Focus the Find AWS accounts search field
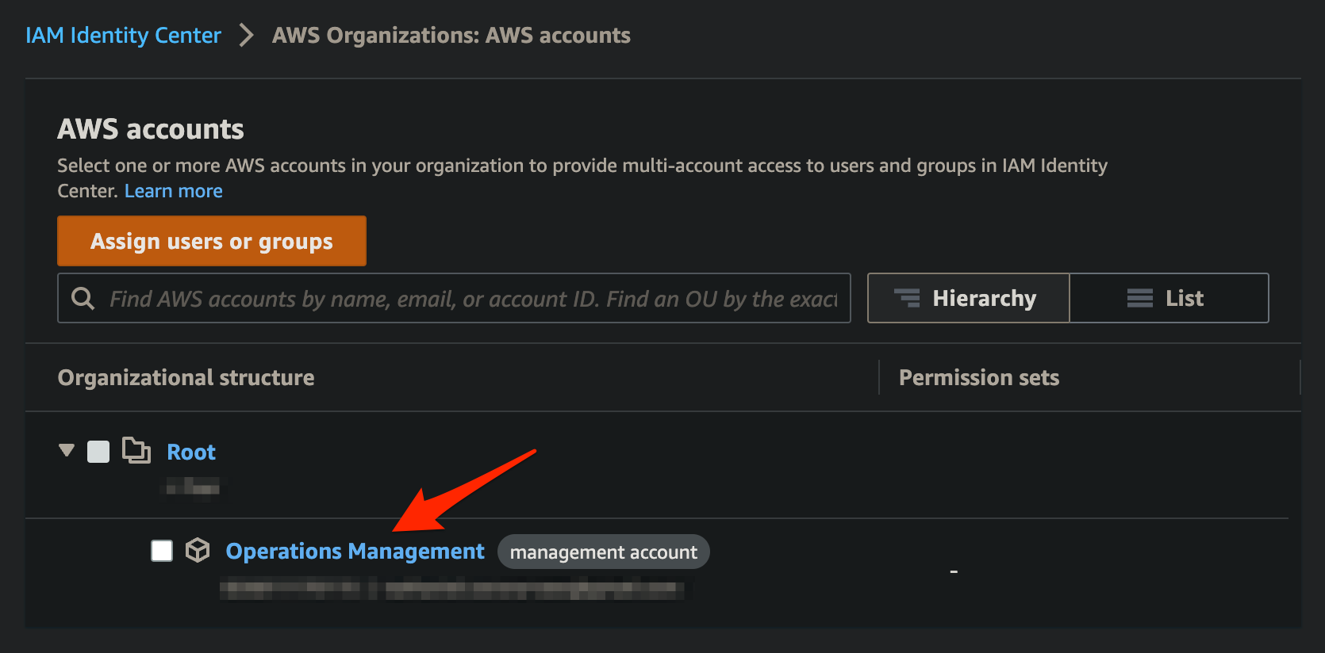 454,298
